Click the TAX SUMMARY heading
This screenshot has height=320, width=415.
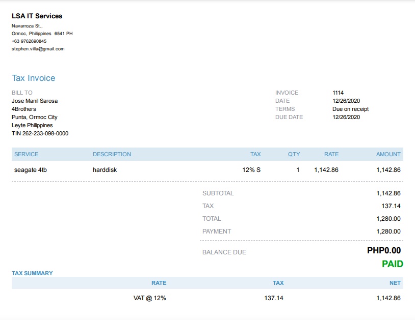click(x=32, y=273)
